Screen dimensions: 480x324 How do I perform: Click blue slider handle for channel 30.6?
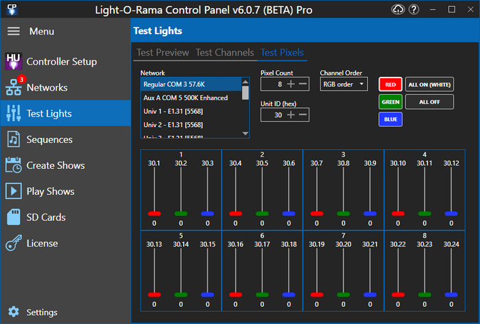click(x=289, y=213)
